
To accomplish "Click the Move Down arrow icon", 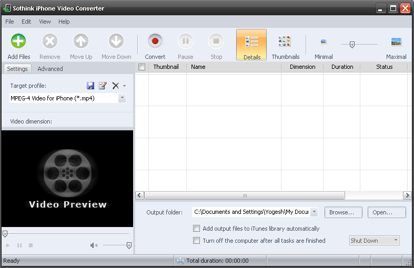I will (116, 41).
